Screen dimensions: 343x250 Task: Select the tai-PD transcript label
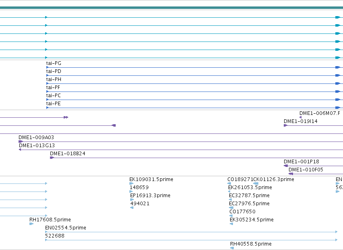(x=54, y=71)
